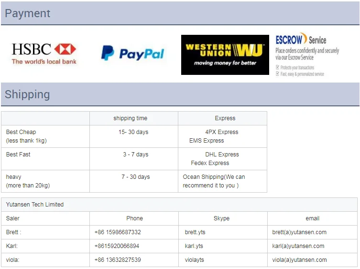Click phone number +86 13632827539
The width and height of the screenshot is (360, 269).
118,260
